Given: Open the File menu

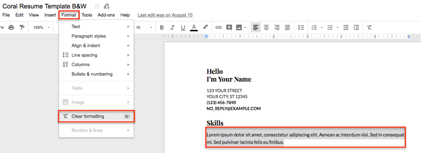Looking at the screenshot, I should pyautogui.click(x=6, y=15).
